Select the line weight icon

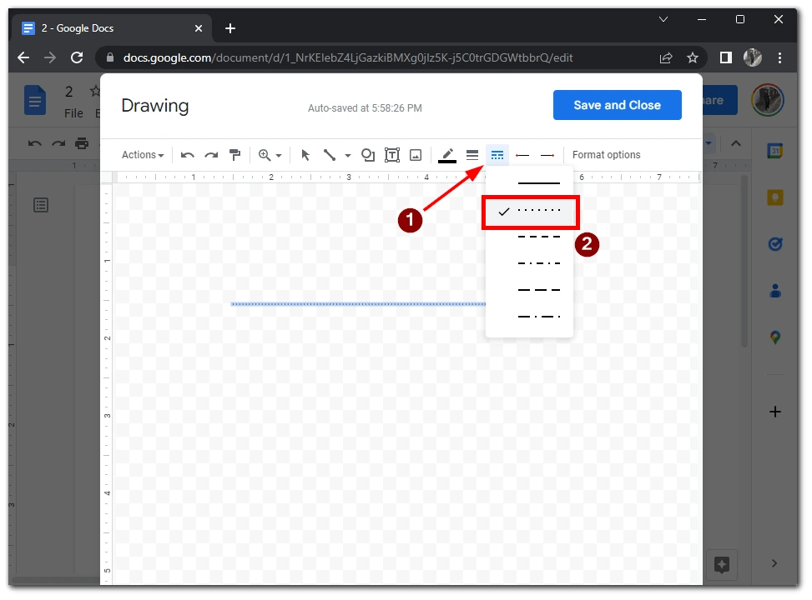point(472,155)
